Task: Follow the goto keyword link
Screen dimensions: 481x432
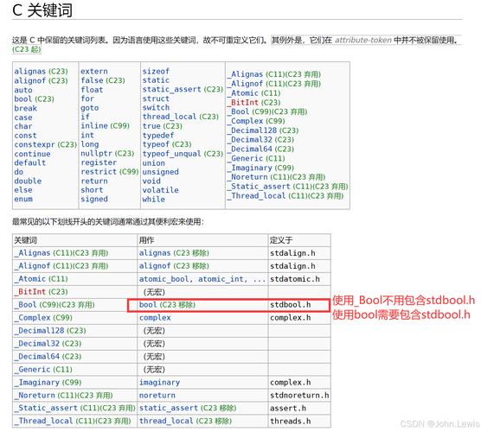Action: click(90, 108)
